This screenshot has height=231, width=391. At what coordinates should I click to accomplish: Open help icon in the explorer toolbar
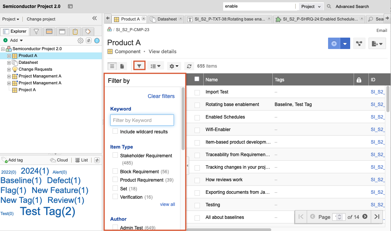[x=97, y=40]
